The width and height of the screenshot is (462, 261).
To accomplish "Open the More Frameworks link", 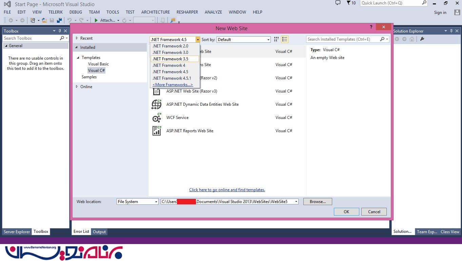I will (x=173, y=85).
